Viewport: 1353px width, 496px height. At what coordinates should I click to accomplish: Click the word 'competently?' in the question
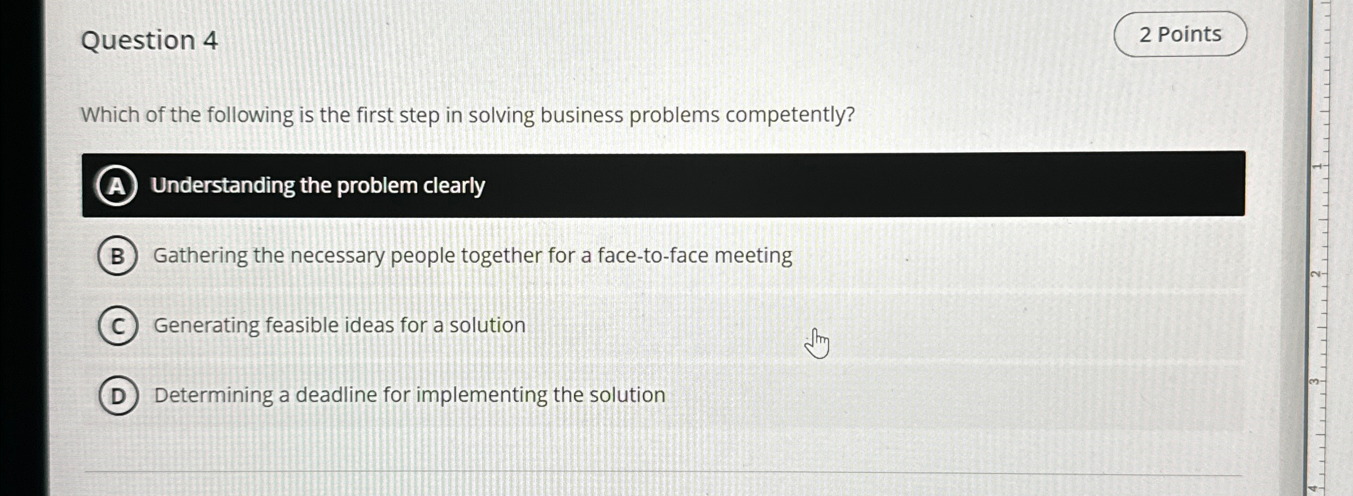pyautogui.click(x=790, y=115)
